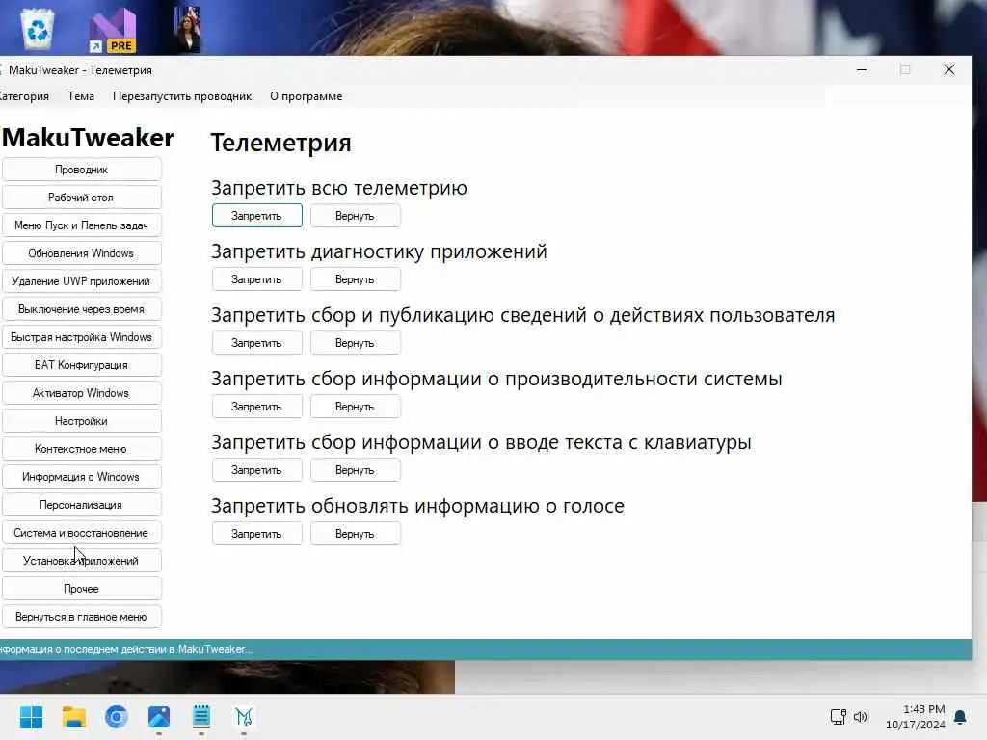Viewport: 987px width, 740px height.
Task: Open the notification bell in the taskbar
Action: (960, 717)
